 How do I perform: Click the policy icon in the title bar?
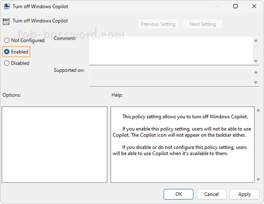pyautogui.click(x=6, y=7)
